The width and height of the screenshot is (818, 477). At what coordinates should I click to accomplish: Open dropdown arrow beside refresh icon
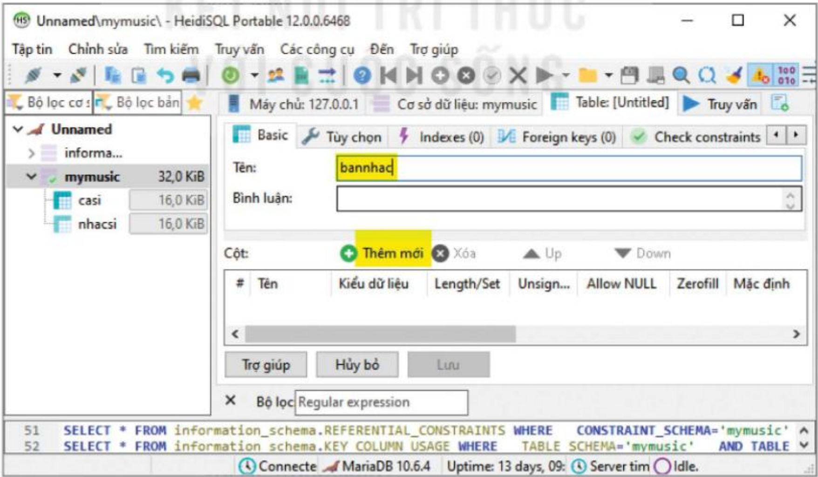254,75
